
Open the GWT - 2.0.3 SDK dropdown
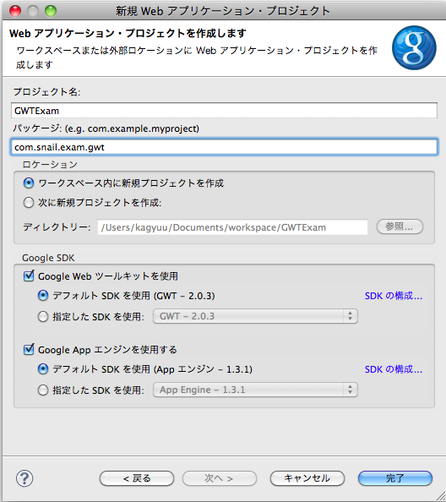(255, 316)
